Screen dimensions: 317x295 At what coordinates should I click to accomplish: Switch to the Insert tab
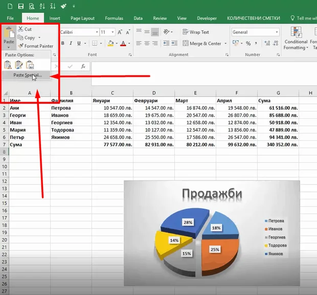click(x=55, y=18)
